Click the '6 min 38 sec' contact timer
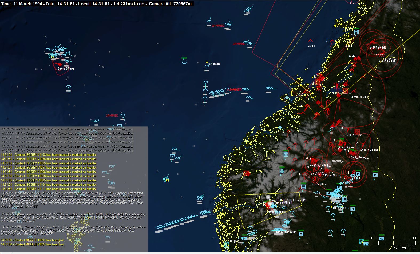 [x=321, y=184]
